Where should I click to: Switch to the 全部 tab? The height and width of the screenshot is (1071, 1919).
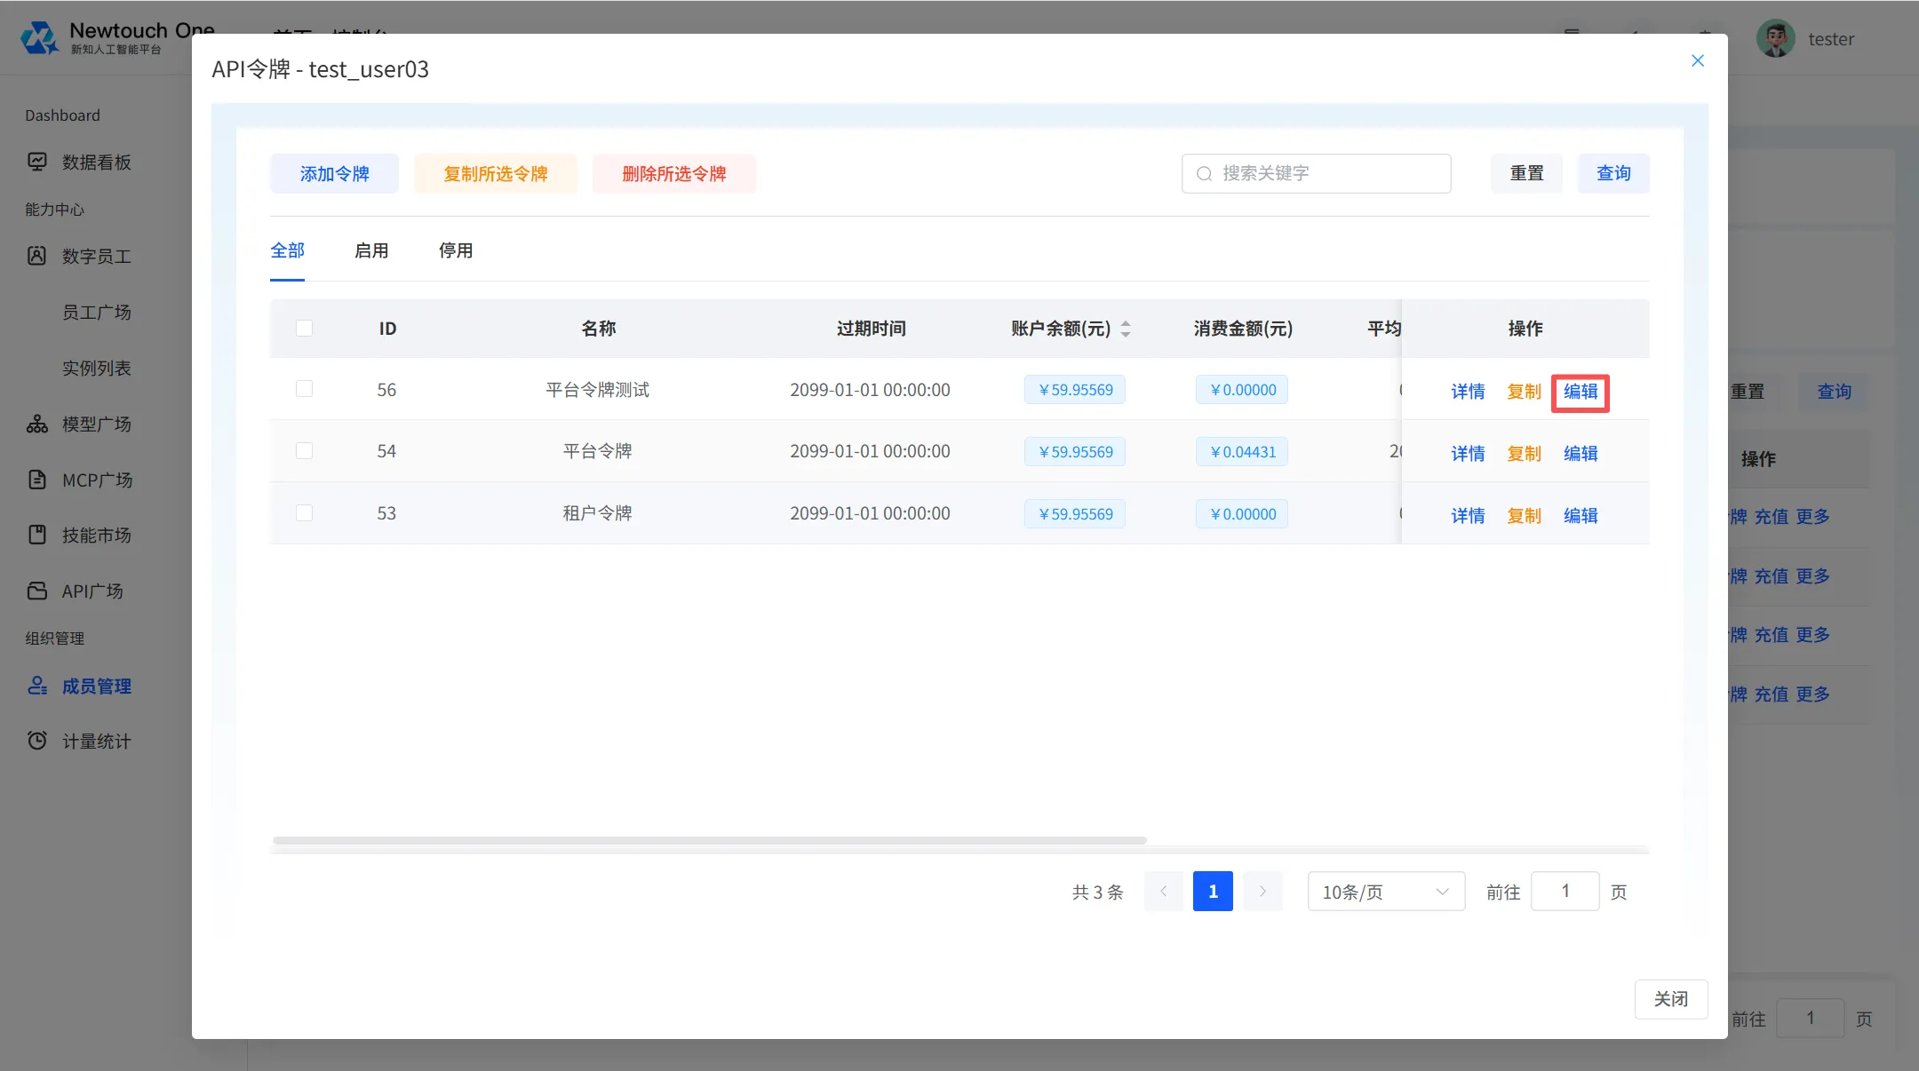[287, 250]
